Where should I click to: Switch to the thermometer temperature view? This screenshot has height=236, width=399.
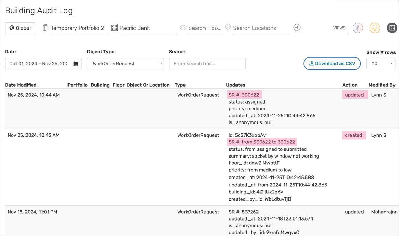coord(358,28)
